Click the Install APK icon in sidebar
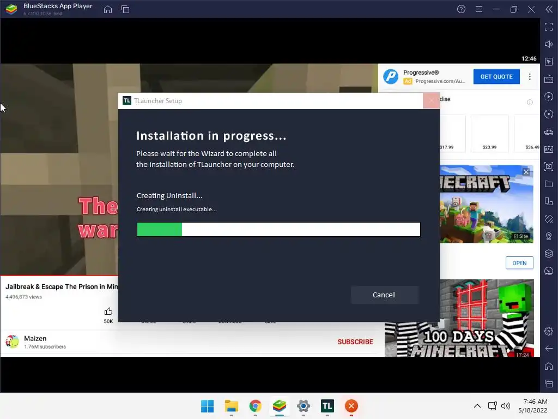 [x=549, y=149]
